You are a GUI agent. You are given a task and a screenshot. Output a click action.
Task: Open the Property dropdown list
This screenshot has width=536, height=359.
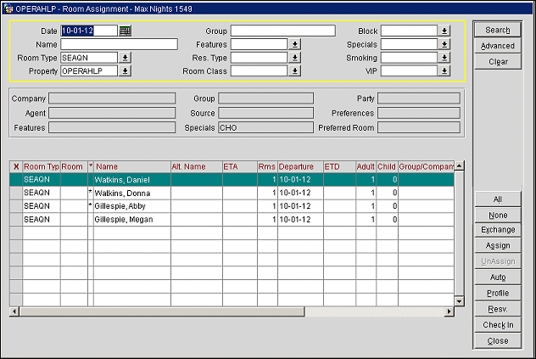126,71
